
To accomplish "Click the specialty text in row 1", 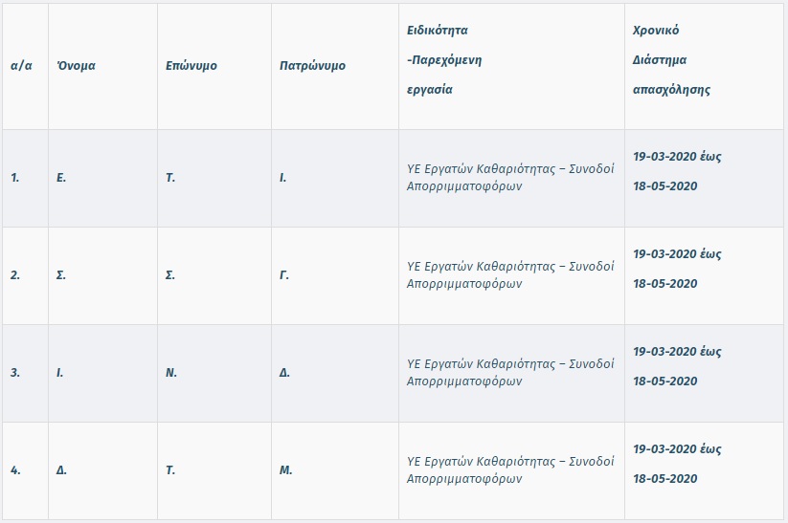I will [x=510, y=177].
